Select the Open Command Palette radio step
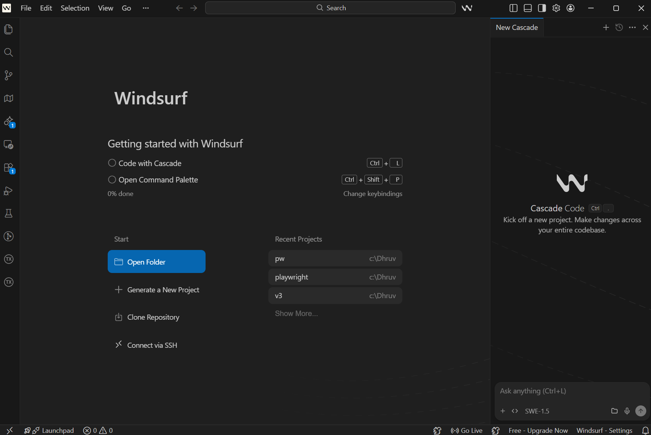Viewport: 651px width, 435px height. point(112,180)
